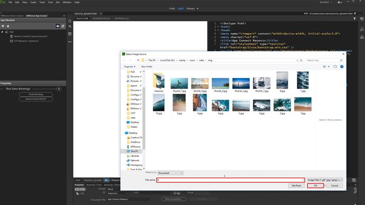The image size is (365, 205).
Task: Click the Select Parent BODY button
Action: click(36, 99)
